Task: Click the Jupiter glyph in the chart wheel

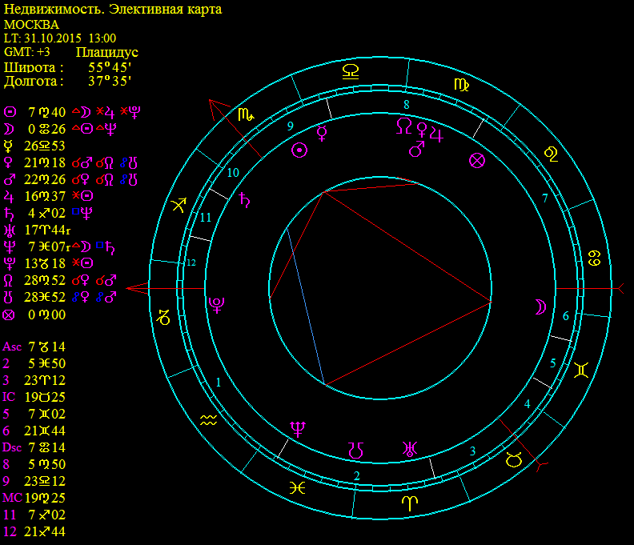Action: tap(436, 134)
